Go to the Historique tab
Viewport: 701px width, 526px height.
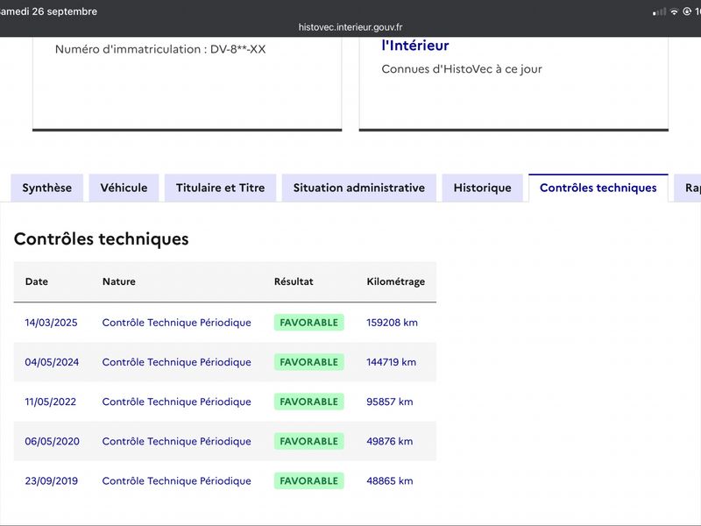point(483,188)
